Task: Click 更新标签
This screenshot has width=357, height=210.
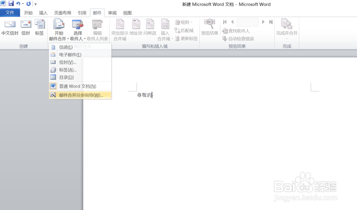Action: pos(186,38)
